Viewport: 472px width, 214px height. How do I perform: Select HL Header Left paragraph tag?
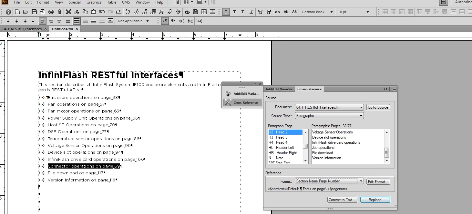pos(285,148)
